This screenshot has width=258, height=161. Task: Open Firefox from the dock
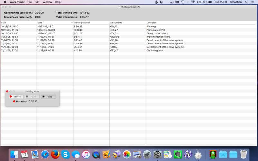click(x=55, y=155)
